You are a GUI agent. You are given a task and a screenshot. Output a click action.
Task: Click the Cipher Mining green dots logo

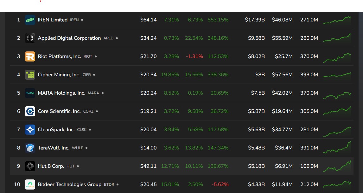(x=30, y=75)
